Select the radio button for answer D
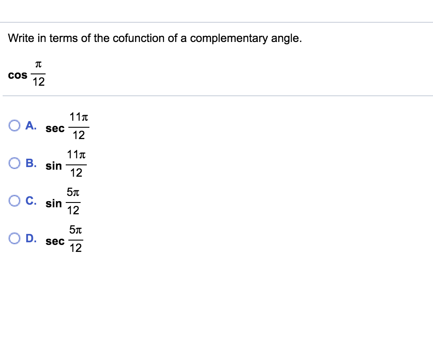This screenshot has width=433, height=342. (x=14, y=238)
